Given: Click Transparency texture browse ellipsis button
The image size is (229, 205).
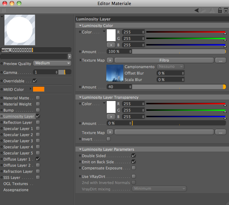Looking at the screenshot, I should click(221, 132).
